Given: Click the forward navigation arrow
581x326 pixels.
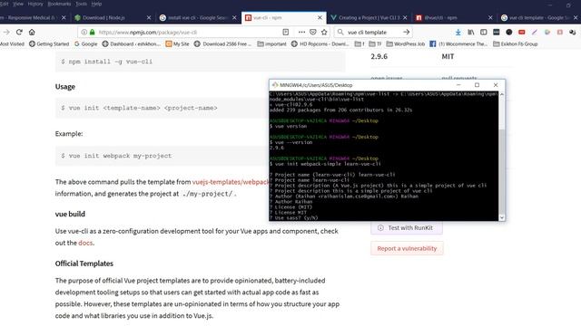Looking at the screenshot, I should 6,33.
